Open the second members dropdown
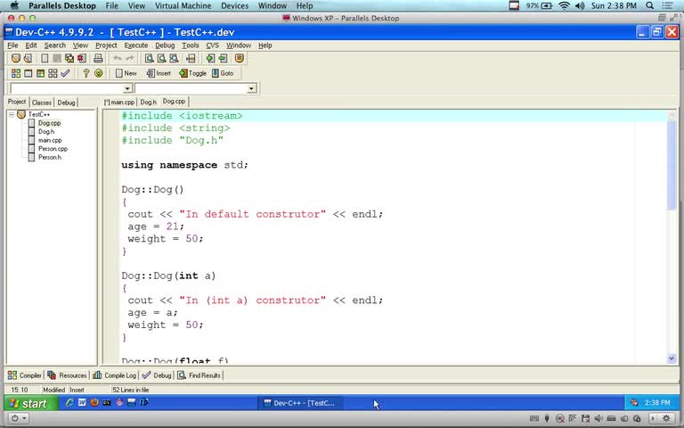 click(x=251, y=88)
